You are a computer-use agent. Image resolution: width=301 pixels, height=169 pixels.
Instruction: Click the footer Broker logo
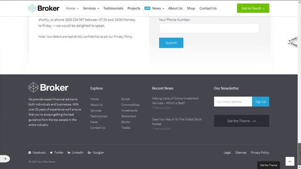coord(48,87)
